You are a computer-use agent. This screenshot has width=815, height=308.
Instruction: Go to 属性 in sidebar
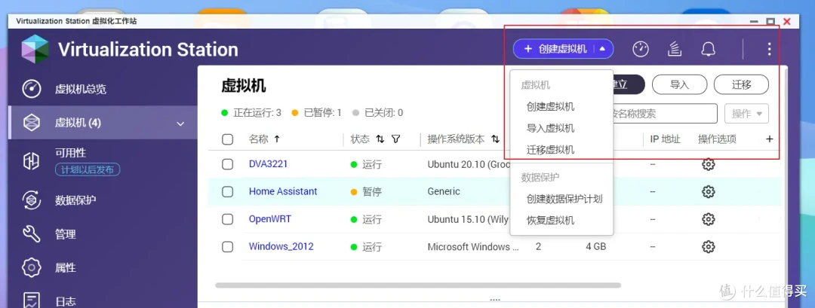[x=66, y=267]
